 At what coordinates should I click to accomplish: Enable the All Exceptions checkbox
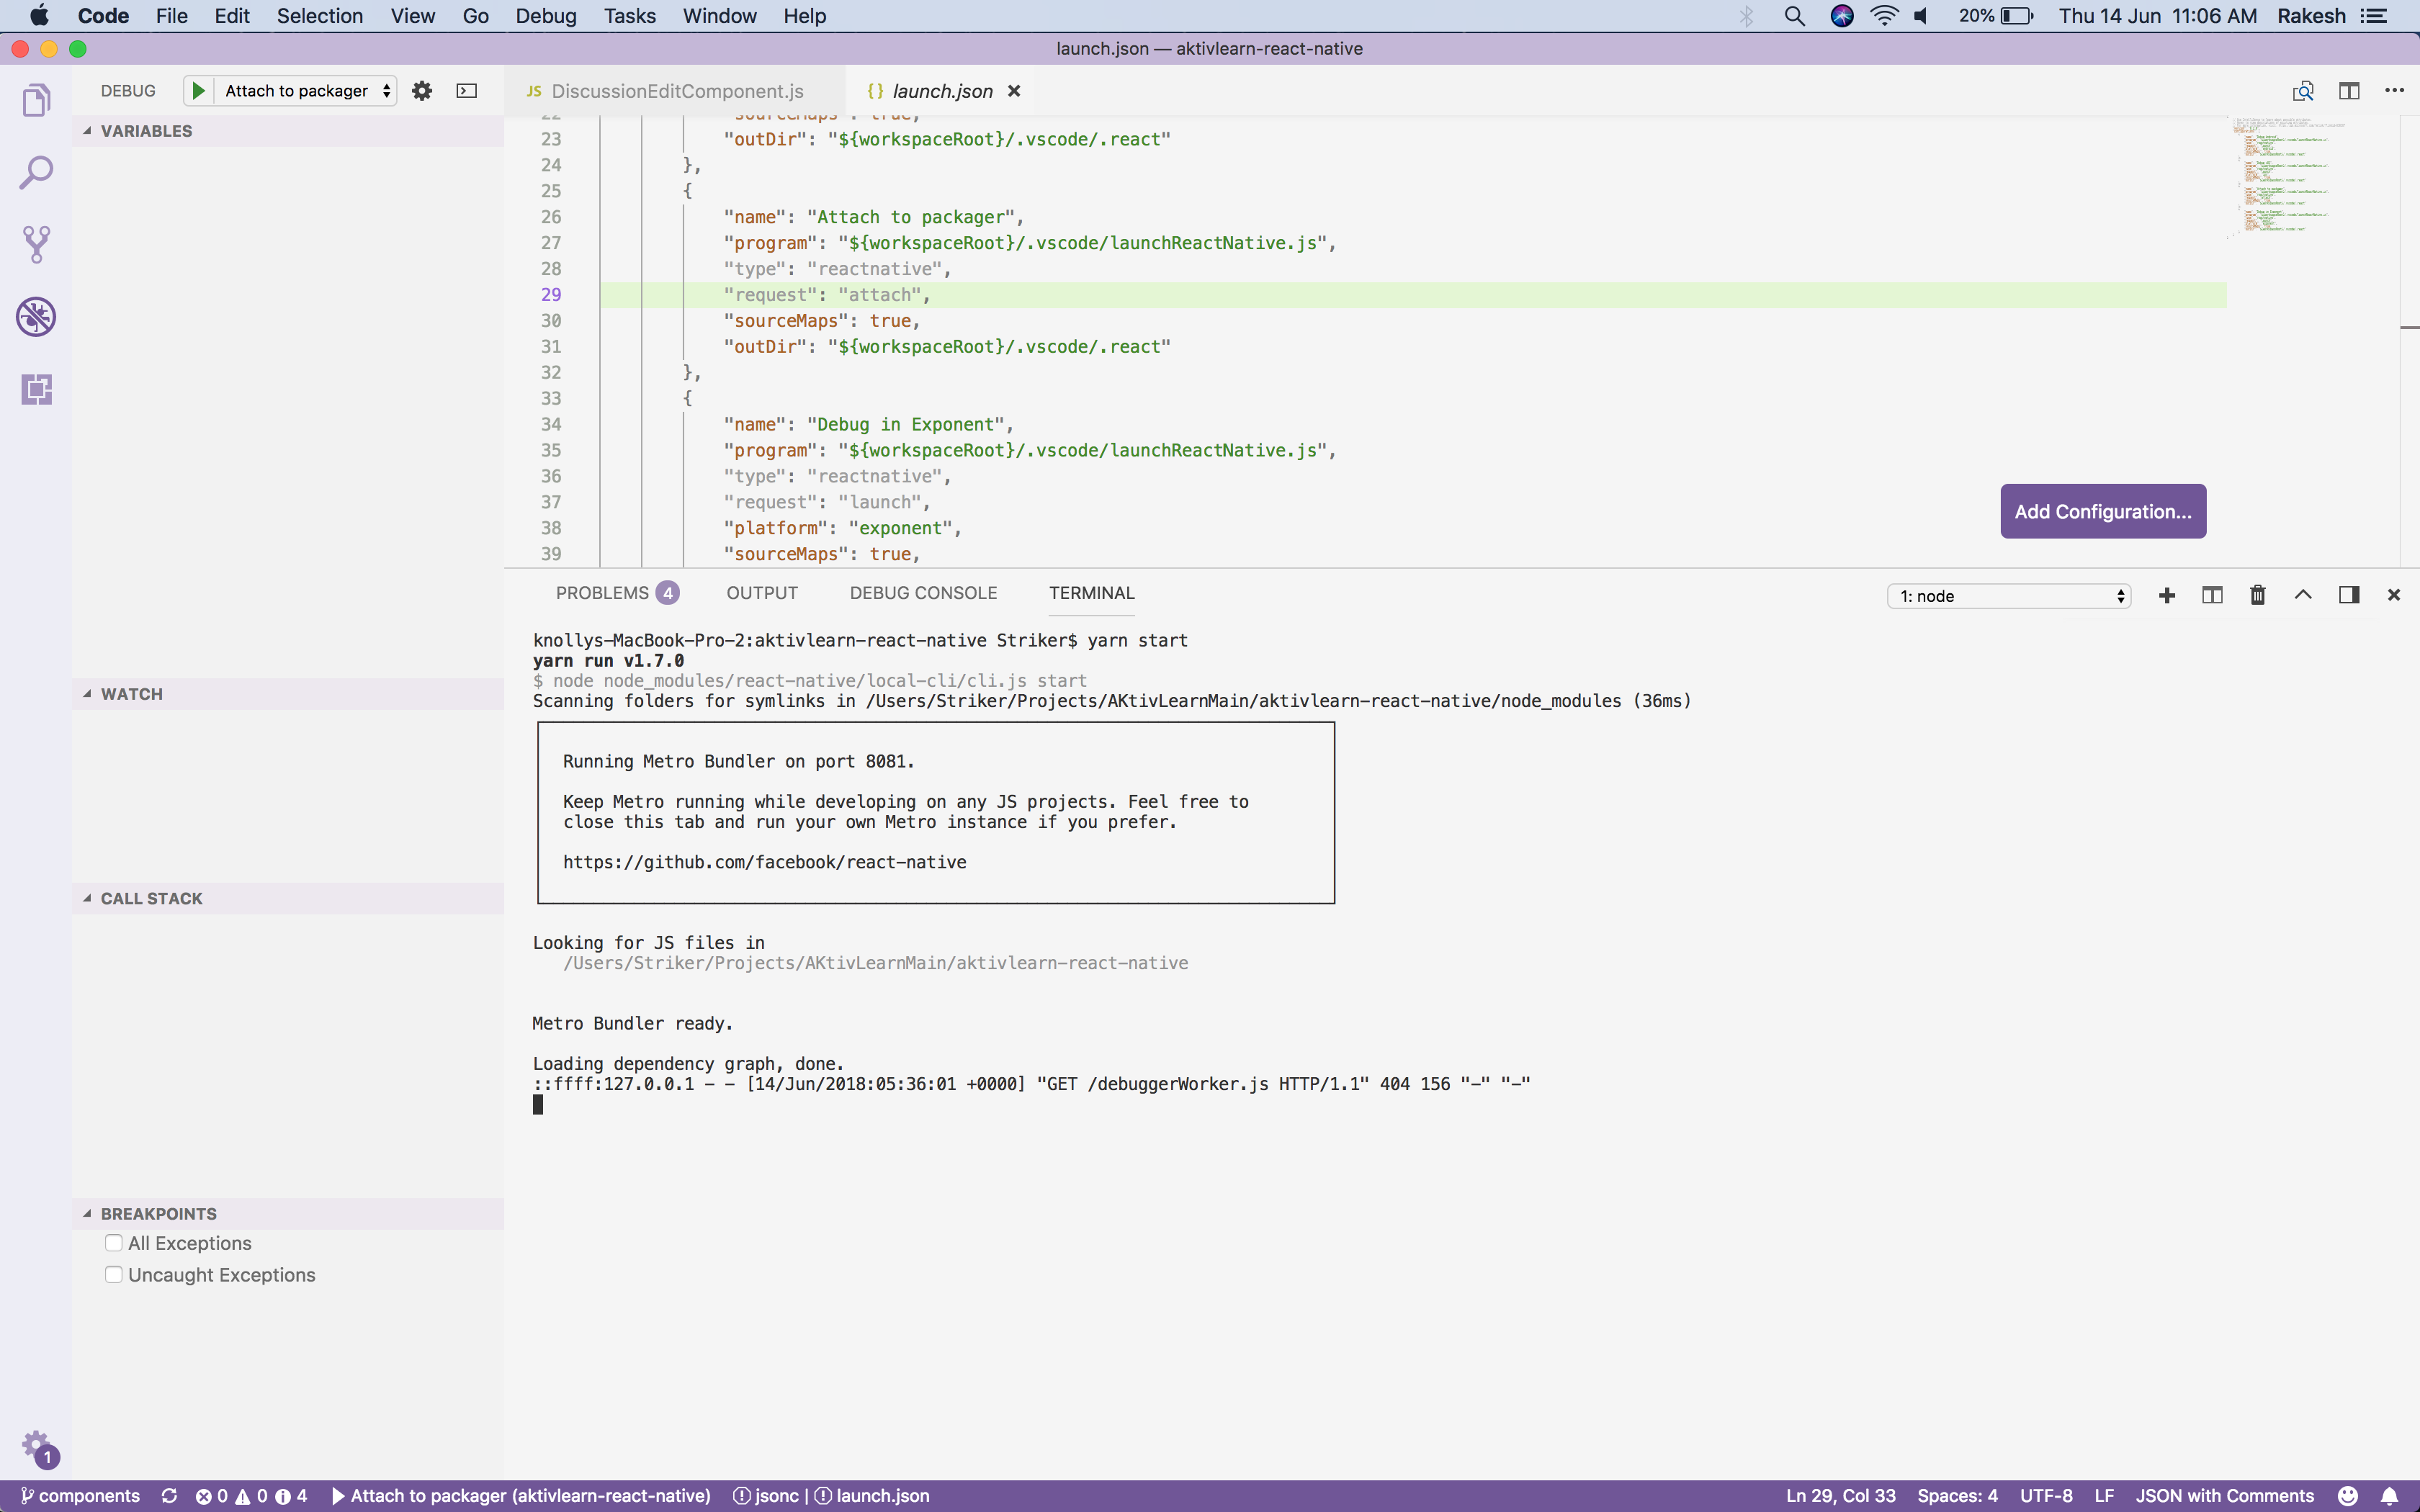[x=113, y=1242]
